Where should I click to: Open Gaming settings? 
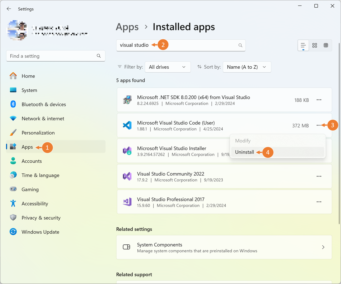pos(56,189)
